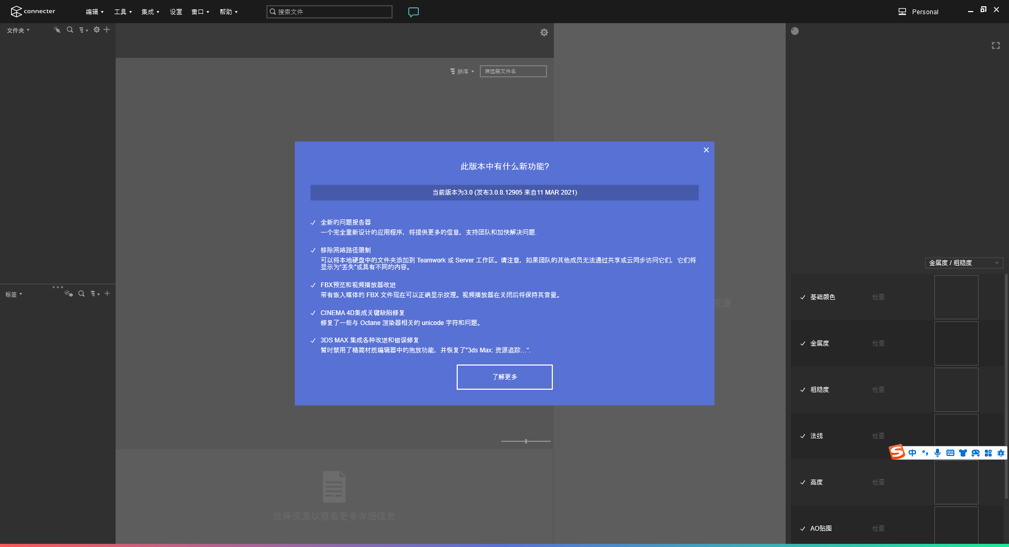This screenshot has width=1009, height=547.
Task: Toggle the 高度 channel checkmark
Action: [802, 482]
